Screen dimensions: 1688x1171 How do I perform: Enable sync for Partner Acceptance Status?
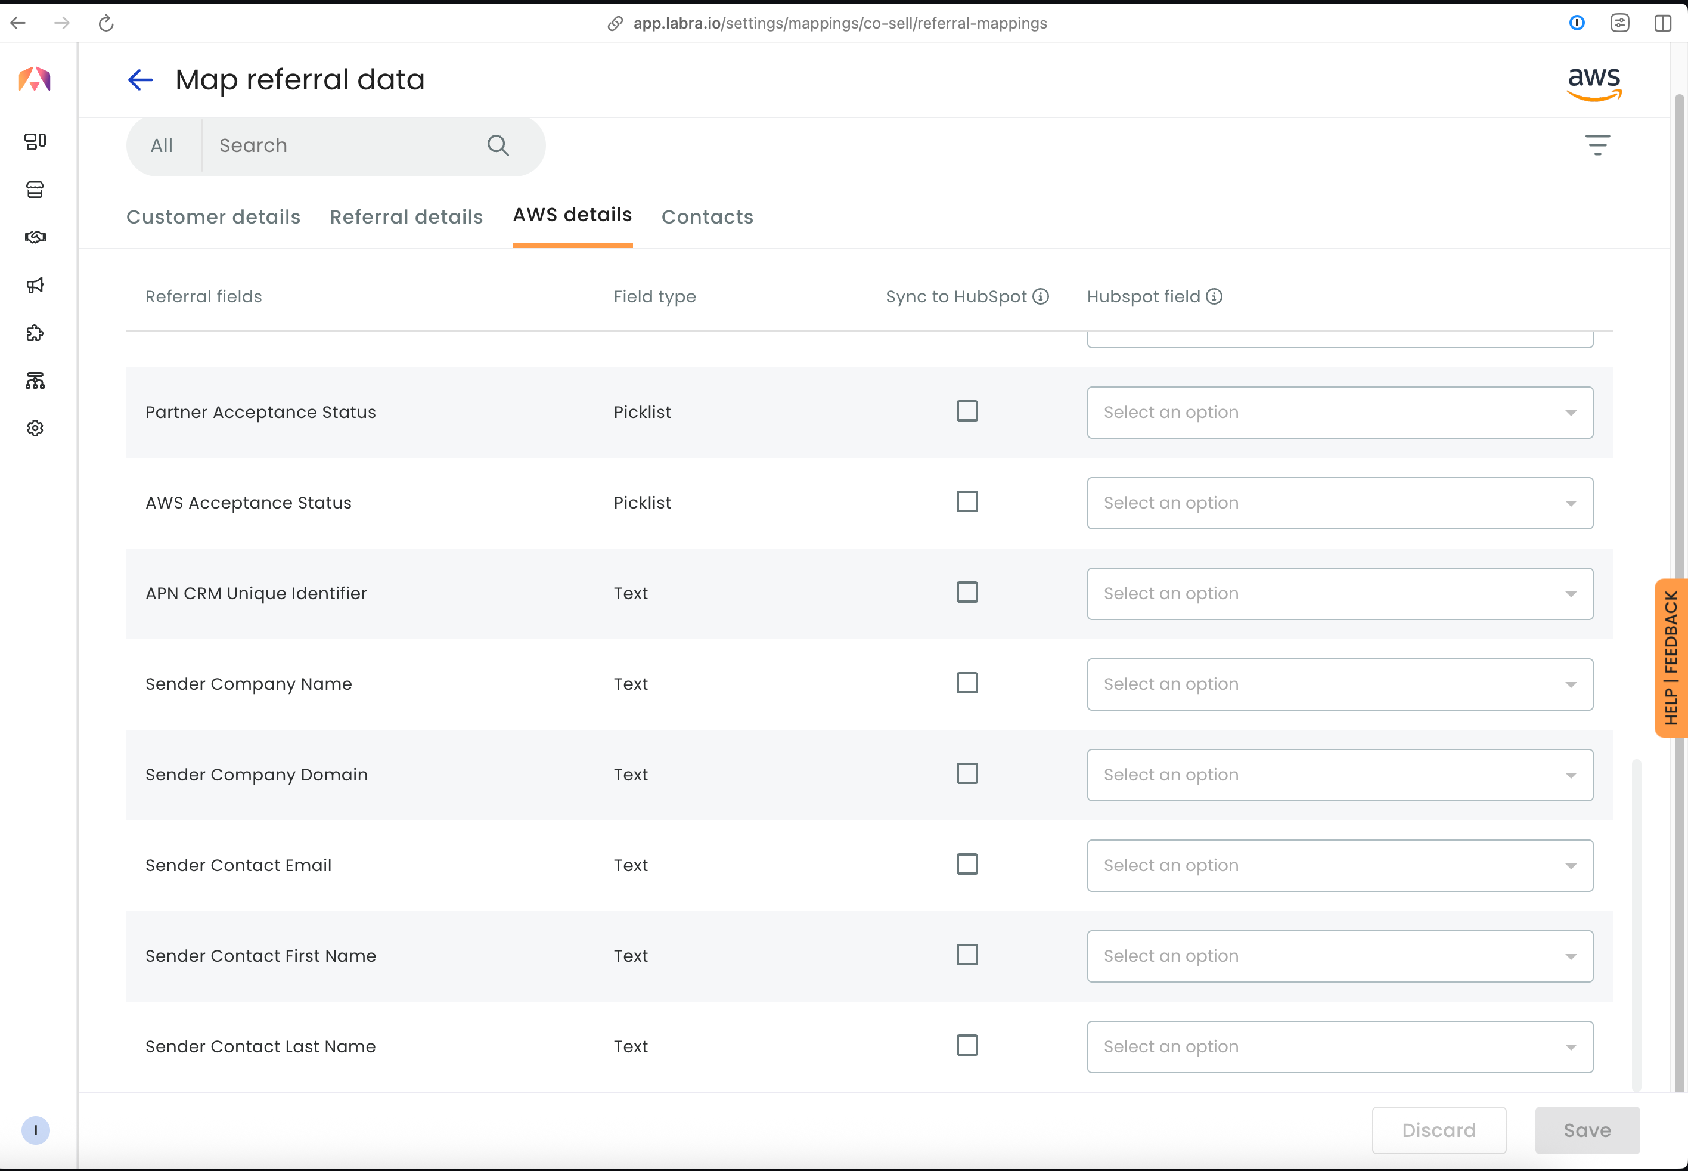[966, 411]
